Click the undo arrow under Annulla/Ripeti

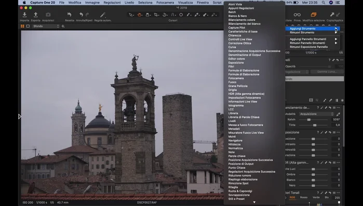(81, 15)
